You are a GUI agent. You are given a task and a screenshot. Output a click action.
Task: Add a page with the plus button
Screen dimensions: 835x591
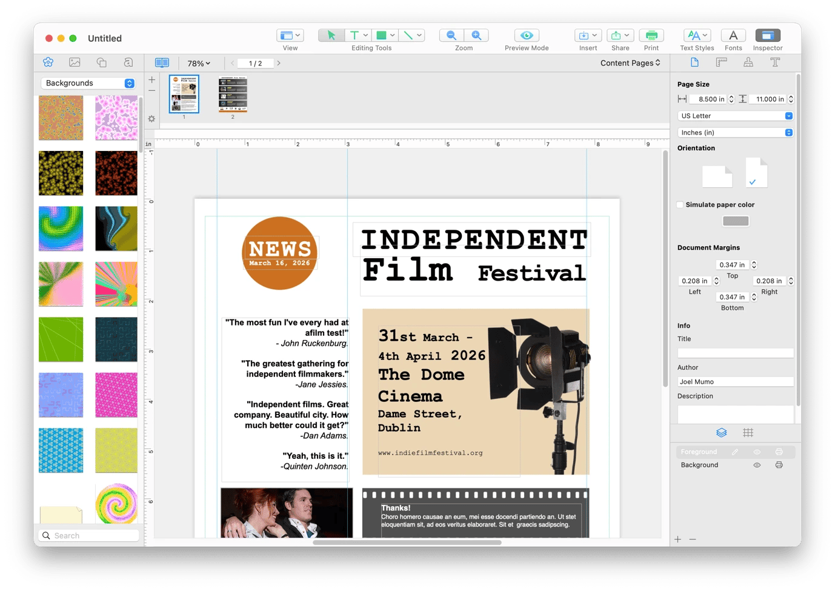tap(152, 79)
